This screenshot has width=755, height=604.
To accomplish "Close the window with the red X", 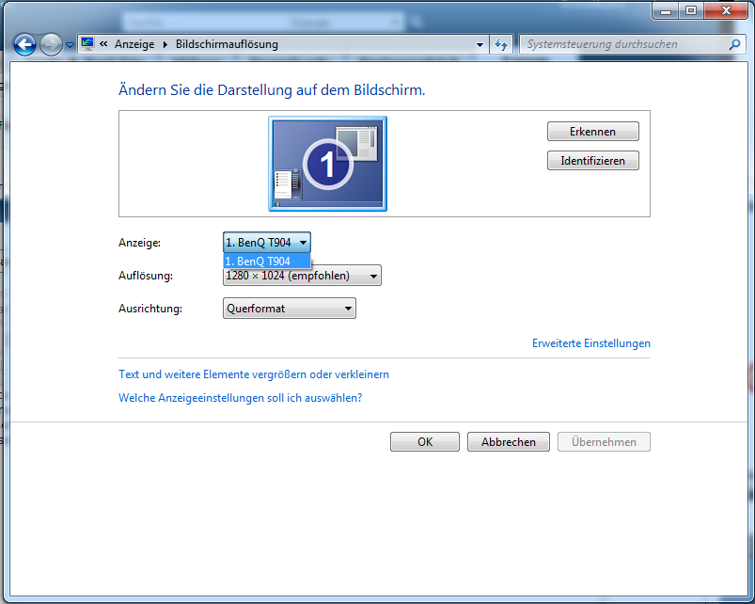I will click(x=726, y=10).
